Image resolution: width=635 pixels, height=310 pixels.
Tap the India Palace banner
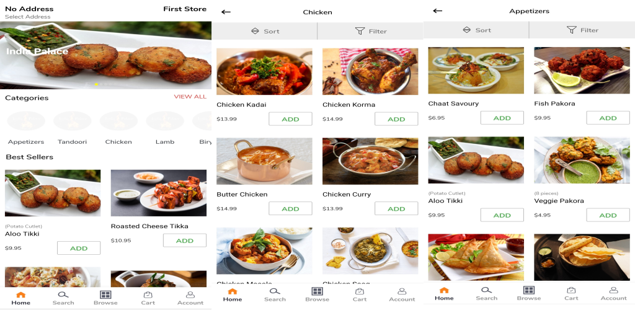pyautogui.click(x=105, y=56)
